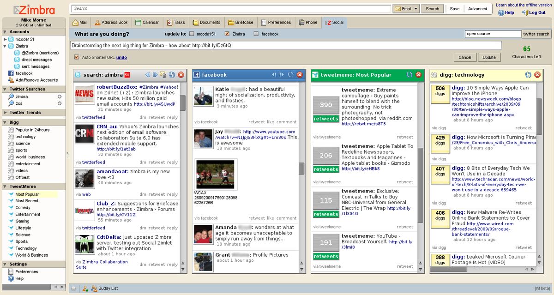Retweet the robertBuzzBox tweet
This screenshot has width=554, height=295.
tap(157, 117)
